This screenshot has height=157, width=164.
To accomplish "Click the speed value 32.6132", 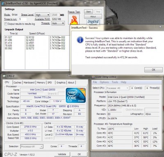I will click(x=30, y=37).
